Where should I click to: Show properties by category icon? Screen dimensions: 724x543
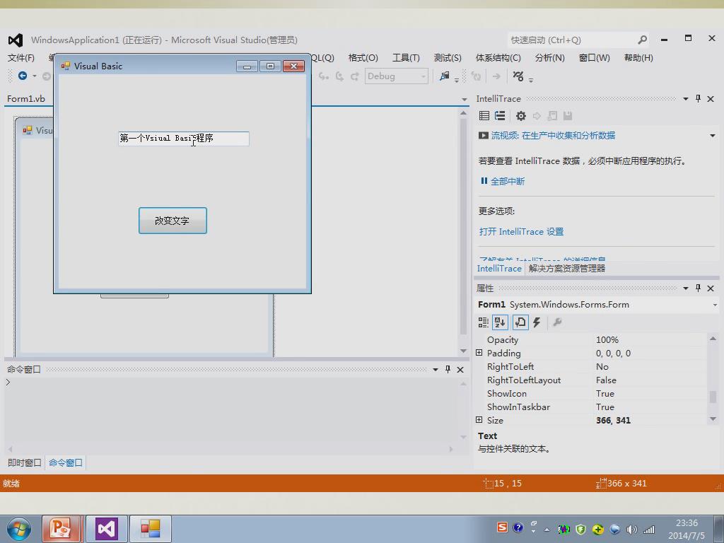[x=484, y=322]
